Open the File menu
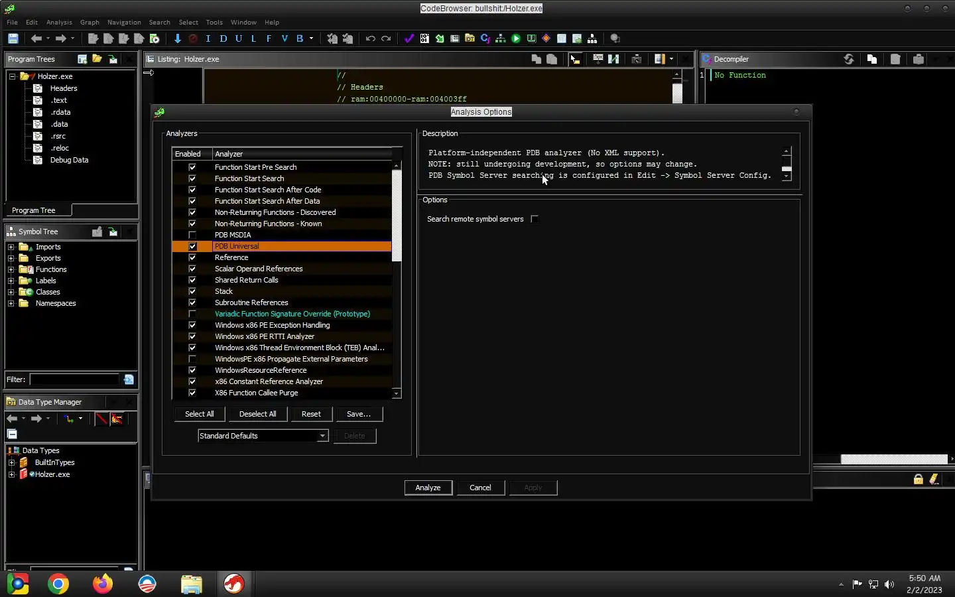The image size is (955, 597). click(x=12, y=22)
